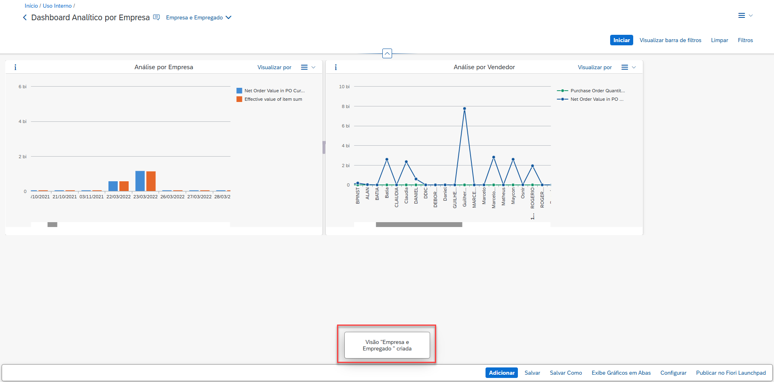The width and height of the screenshot is (774, 382).
Task: Open Visualizar por in Análise por Vendedor
Action: click(594, 67)
